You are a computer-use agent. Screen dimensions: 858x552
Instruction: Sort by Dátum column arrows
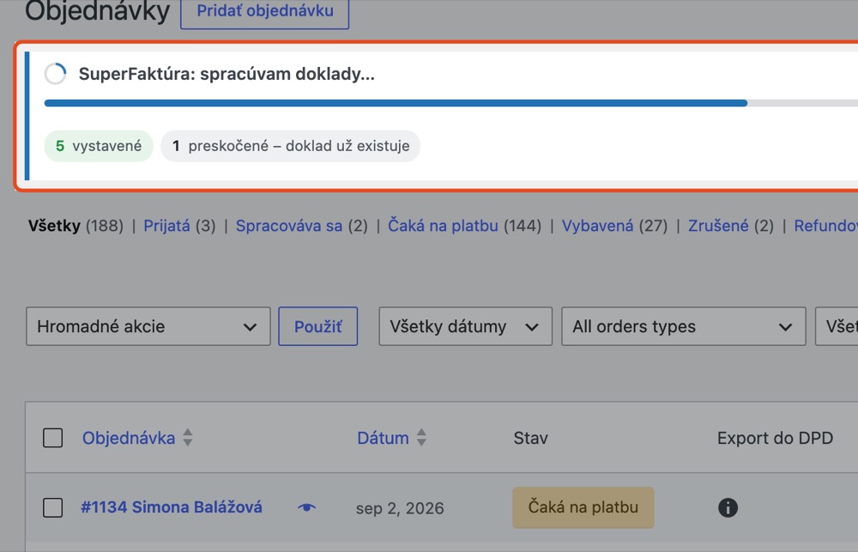pos(421,438)
